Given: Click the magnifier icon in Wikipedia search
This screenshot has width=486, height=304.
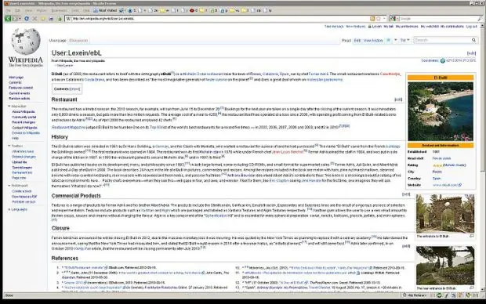Looking at the screenshot, I should pyautogui.click(x=473, y=40).
